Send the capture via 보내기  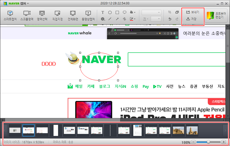[x=193, y=12]
